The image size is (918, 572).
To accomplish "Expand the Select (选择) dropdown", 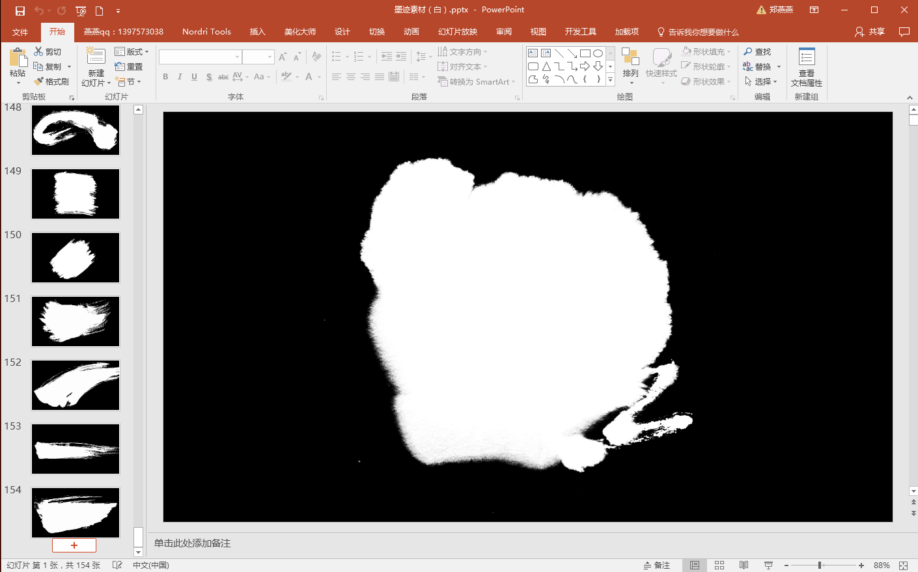I will pos(761,81).
